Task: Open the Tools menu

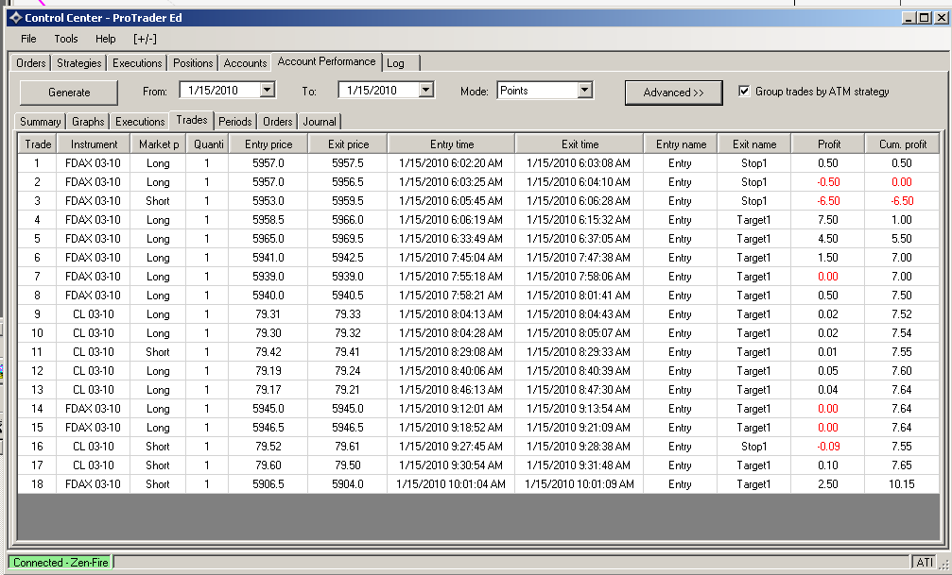Action: click(x=66, y=39)
